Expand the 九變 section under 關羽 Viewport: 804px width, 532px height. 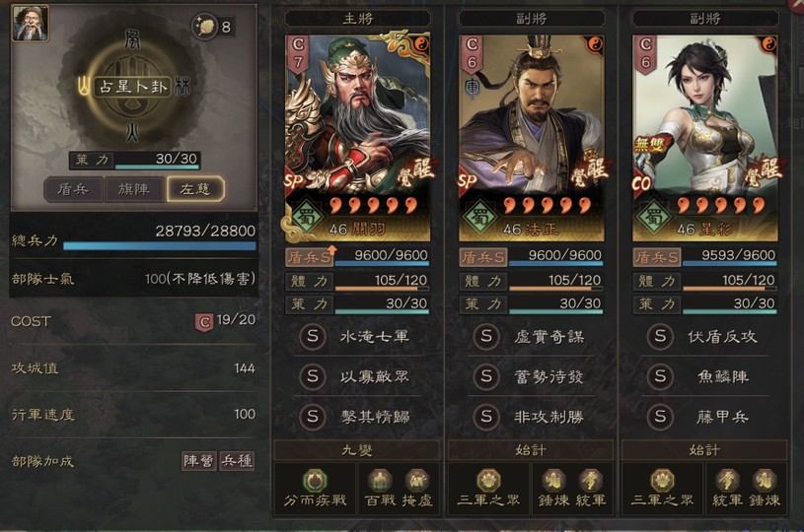(357, 450)
